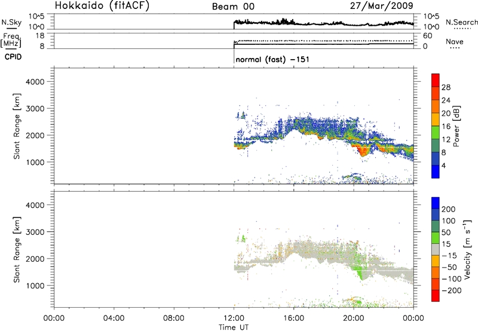The width and height of the screenshot is (478, 331).
Task: Click the 'Slant Range [km]' label of the velocity panel
Action: [17, 250]
